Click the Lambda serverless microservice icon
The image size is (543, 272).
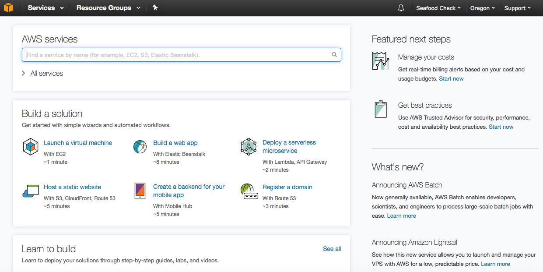click(249, 147)
